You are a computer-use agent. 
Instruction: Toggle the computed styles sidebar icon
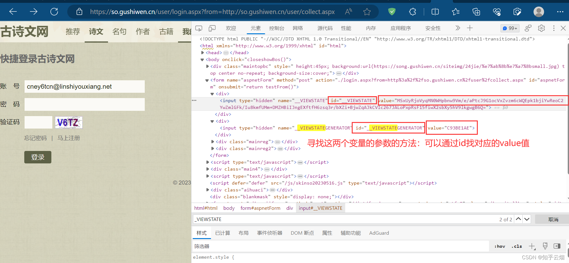point(557,246)
